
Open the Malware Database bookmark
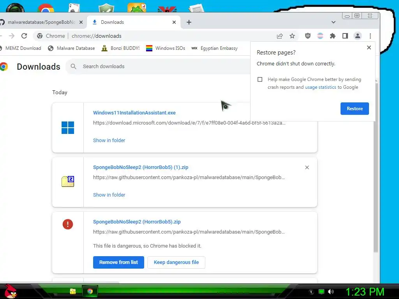point(71,48)
